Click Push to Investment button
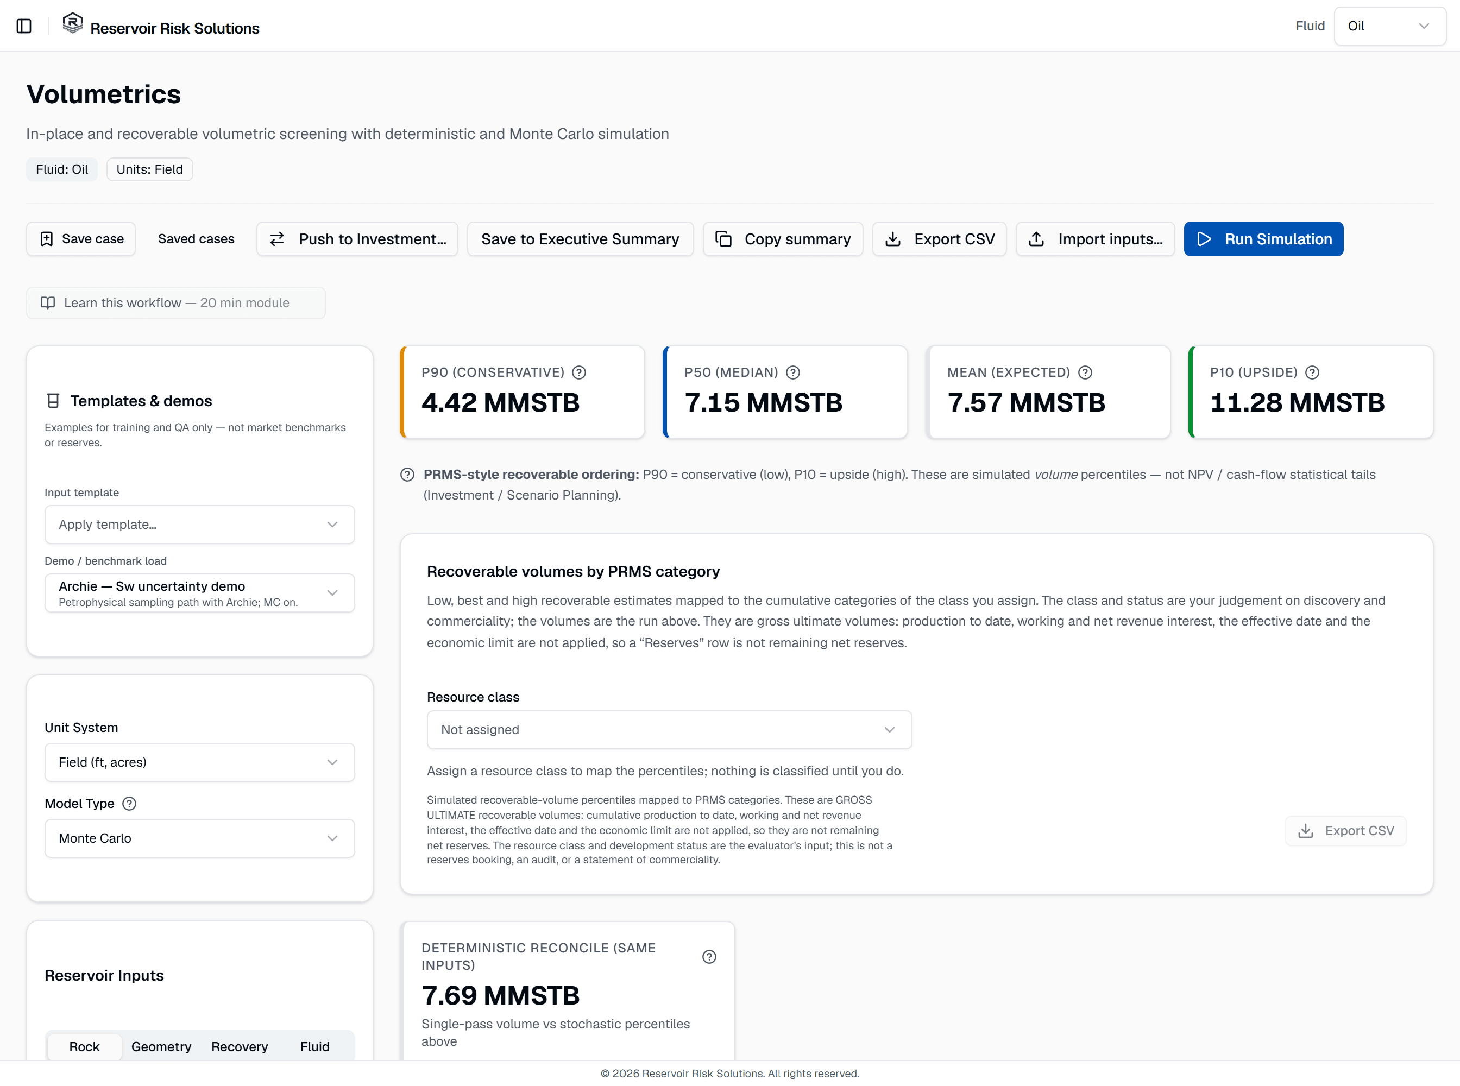Image resolution: width=1460 pixels, height=1086 pixels. [357, 238]
